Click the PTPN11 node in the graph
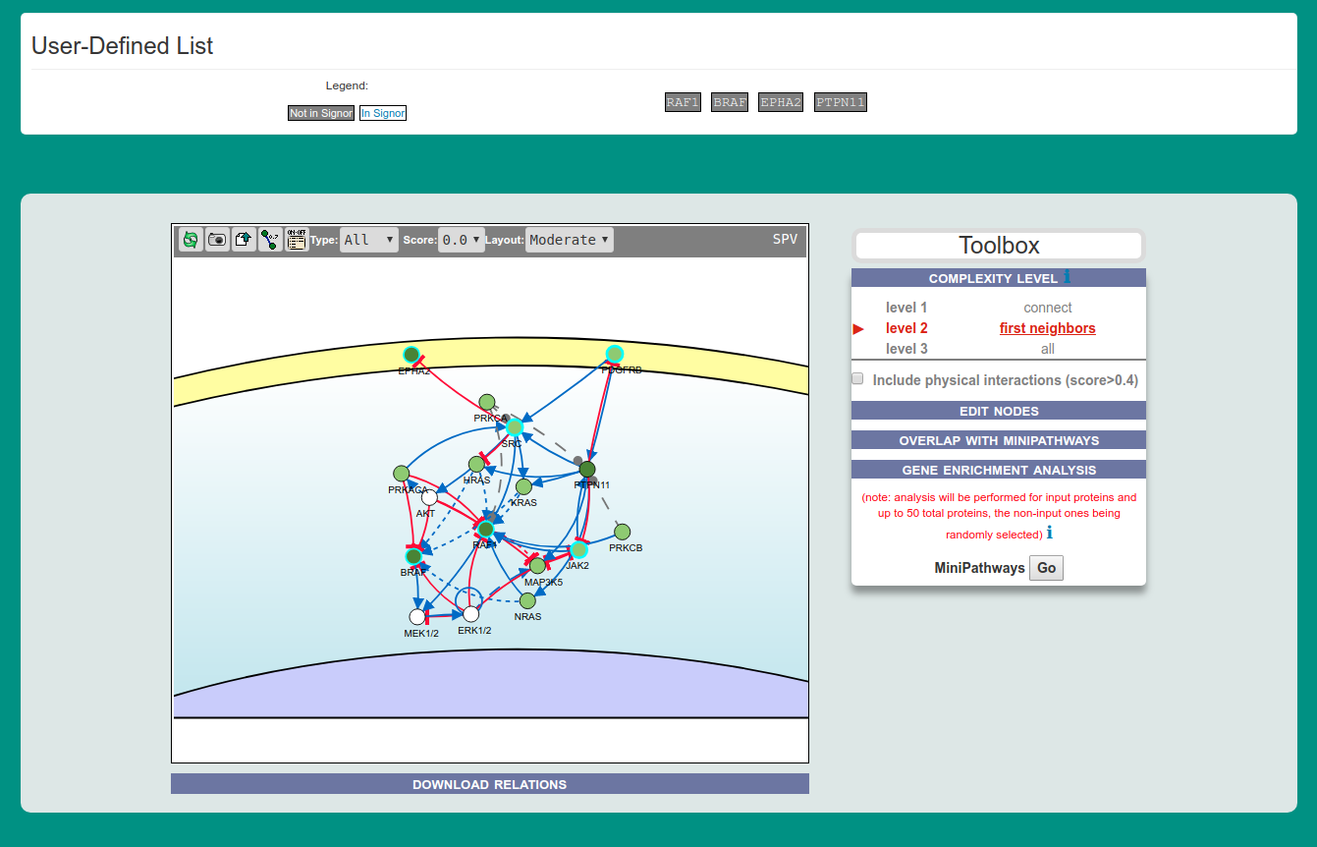The image size is (1317, 847). pyautogui.click(x=587, y=469)
